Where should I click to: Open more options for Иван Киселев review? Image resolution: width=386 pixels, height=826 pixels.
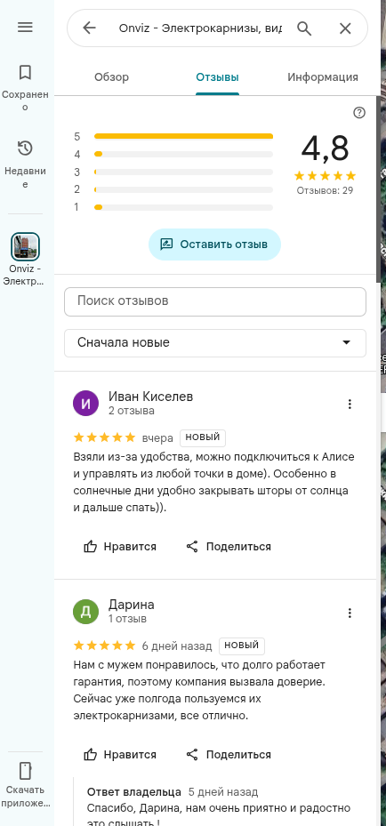(350, 404)
